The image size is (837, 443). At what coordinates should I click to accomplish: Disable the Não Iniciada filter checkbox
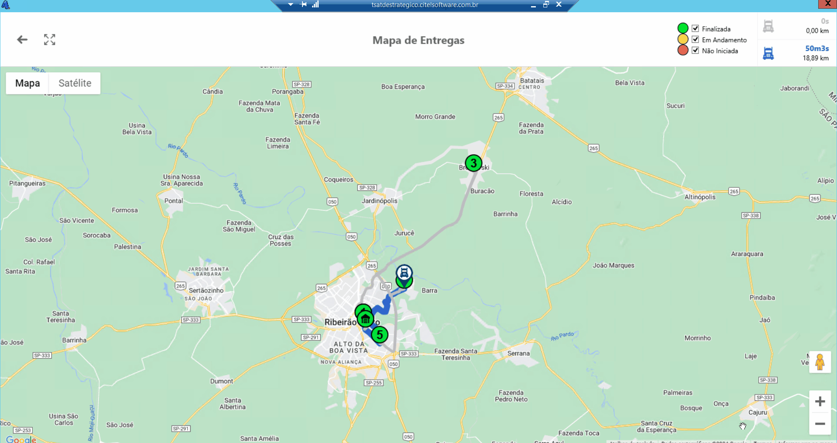pos(695,50)
